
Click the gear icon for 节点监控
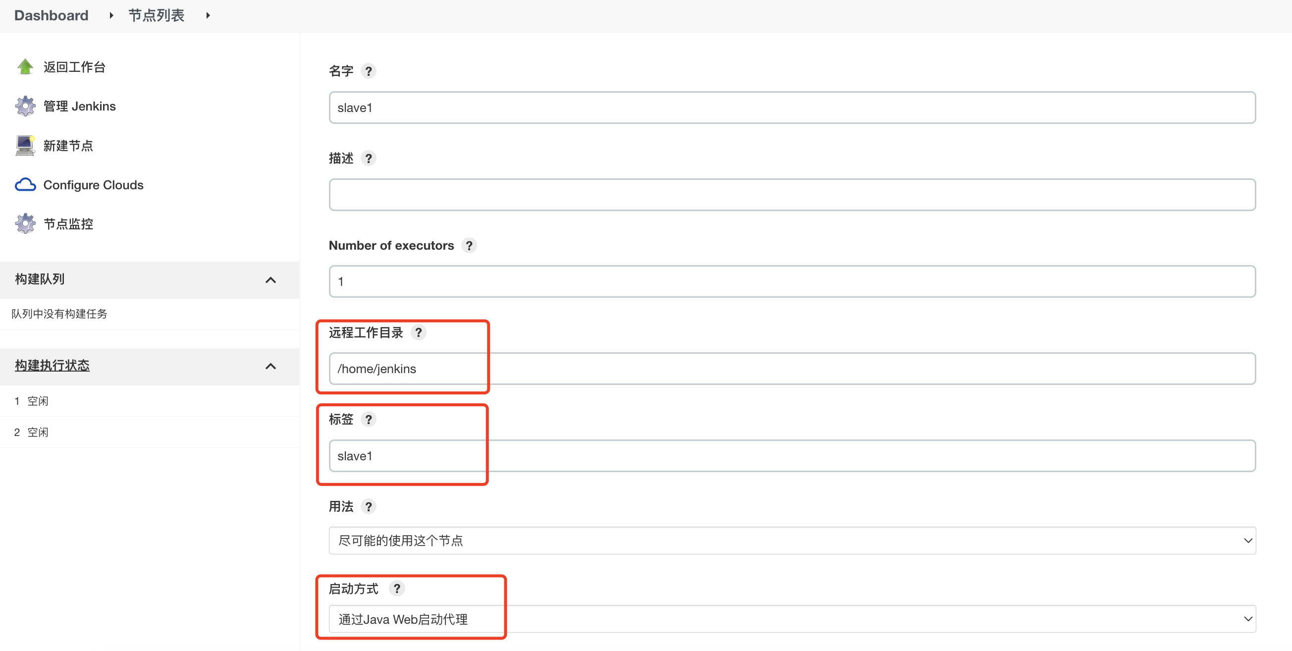pos(25,223)
